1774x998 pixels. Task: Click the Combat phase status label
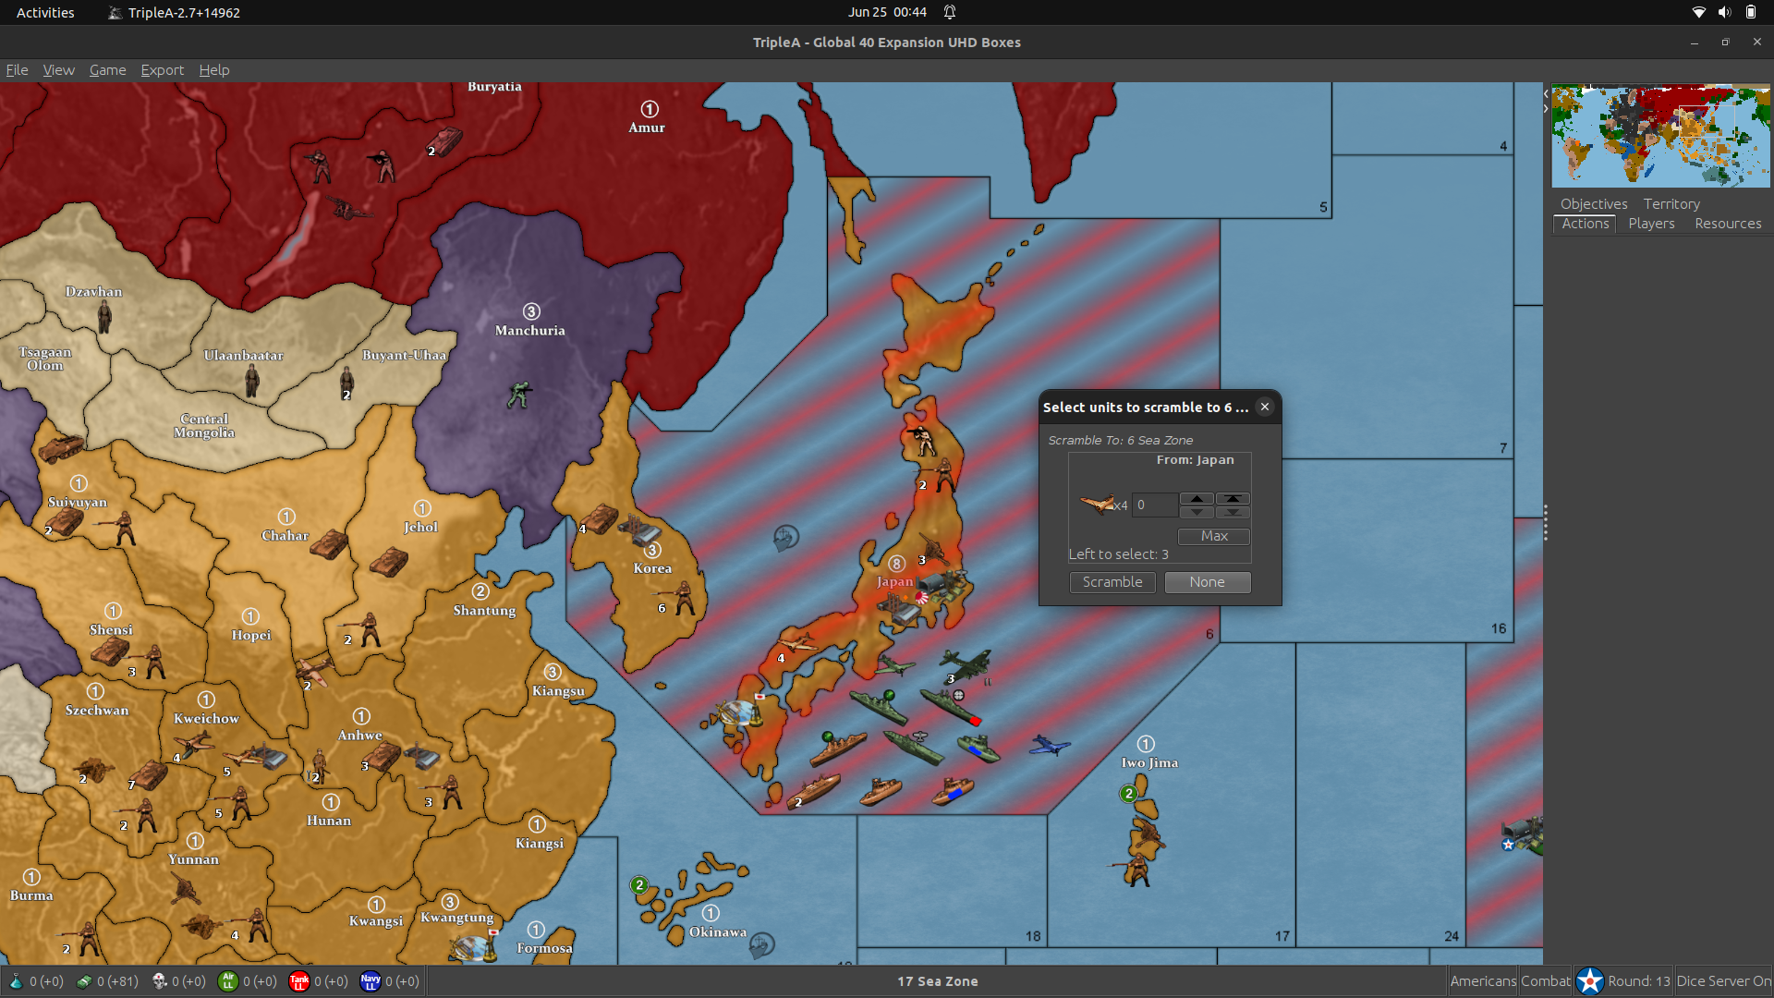pyautogui.click(x=1546, y=981)
